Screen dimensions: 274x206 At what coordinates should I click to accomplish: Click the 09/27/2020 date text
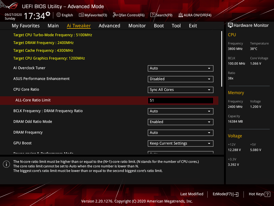click(x=13, y=15)
